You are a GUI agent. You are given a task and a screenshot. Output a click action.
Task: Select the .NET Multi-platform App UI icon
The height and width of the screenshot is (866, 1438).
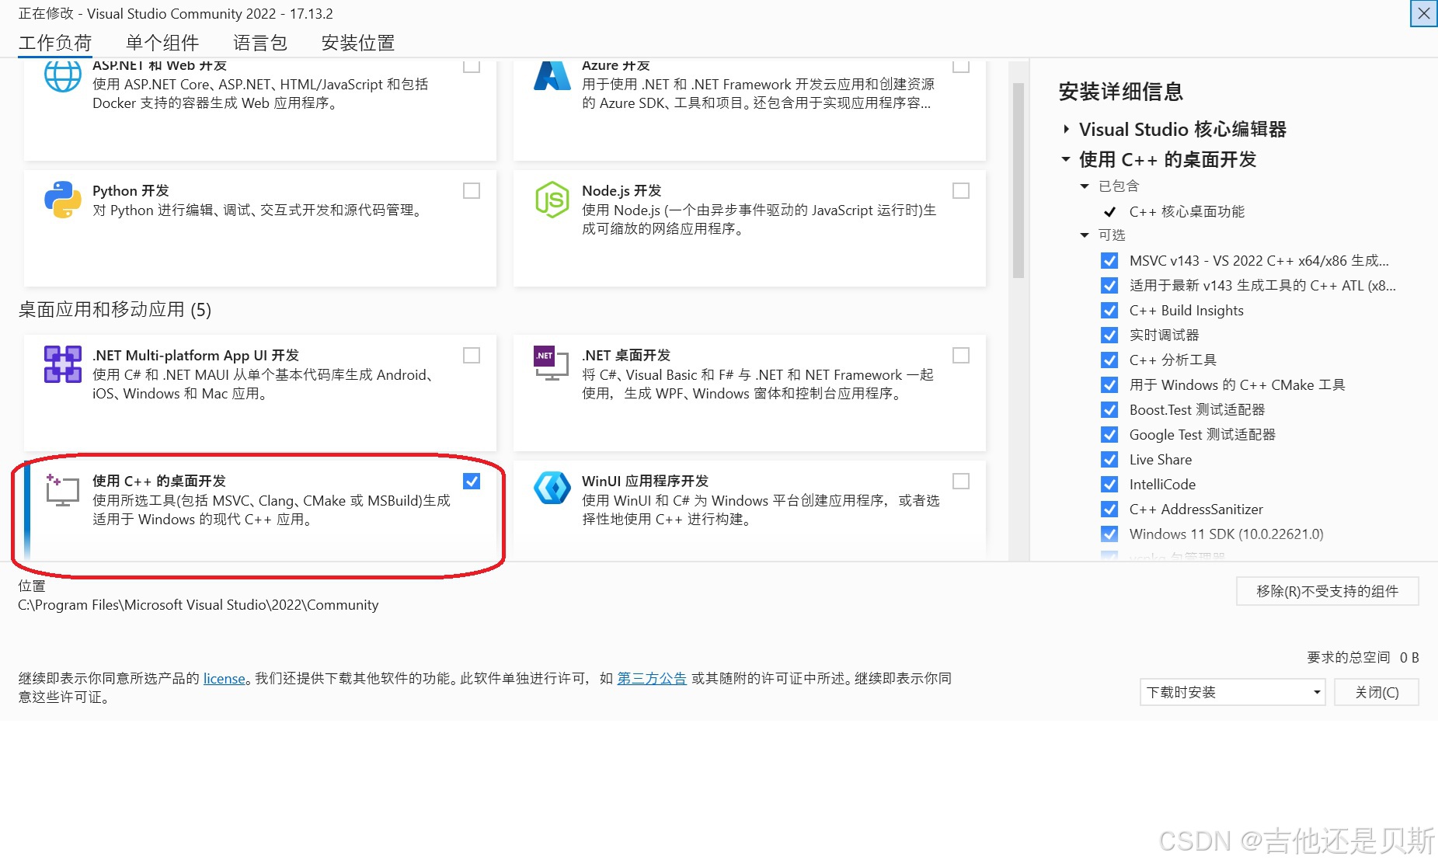61,363
